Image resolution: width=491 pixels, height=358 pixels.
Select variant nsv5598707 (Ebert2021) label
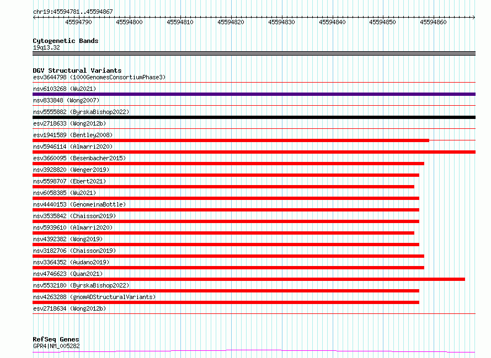click(x=70, y=181)
